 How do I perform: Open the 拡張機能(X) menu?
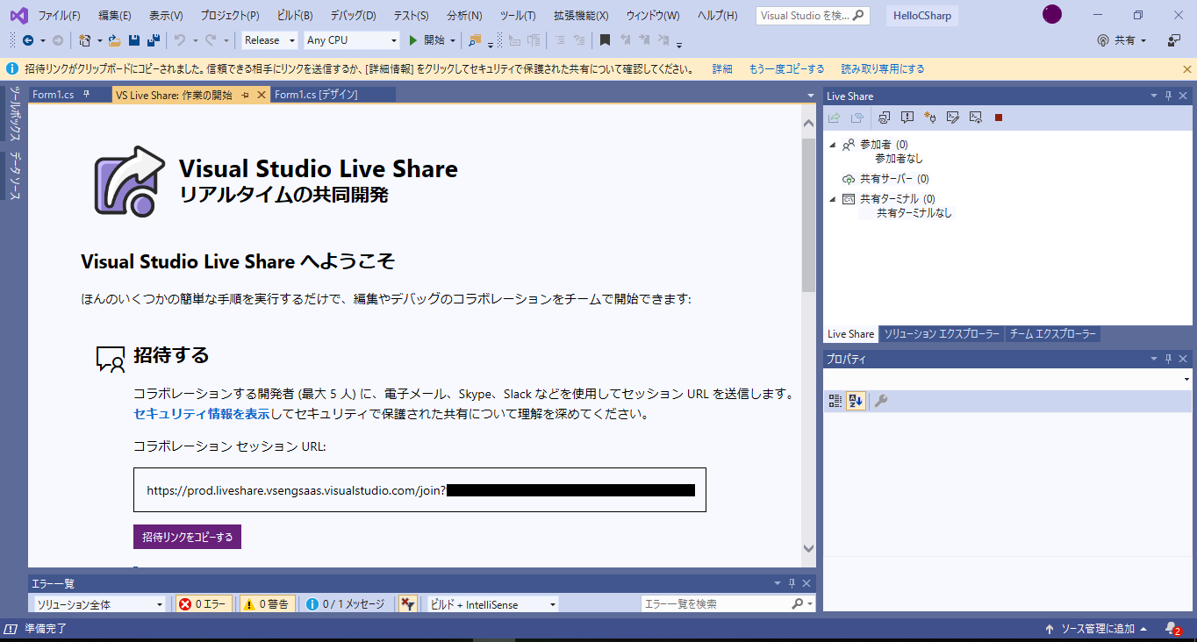(581, 16)
